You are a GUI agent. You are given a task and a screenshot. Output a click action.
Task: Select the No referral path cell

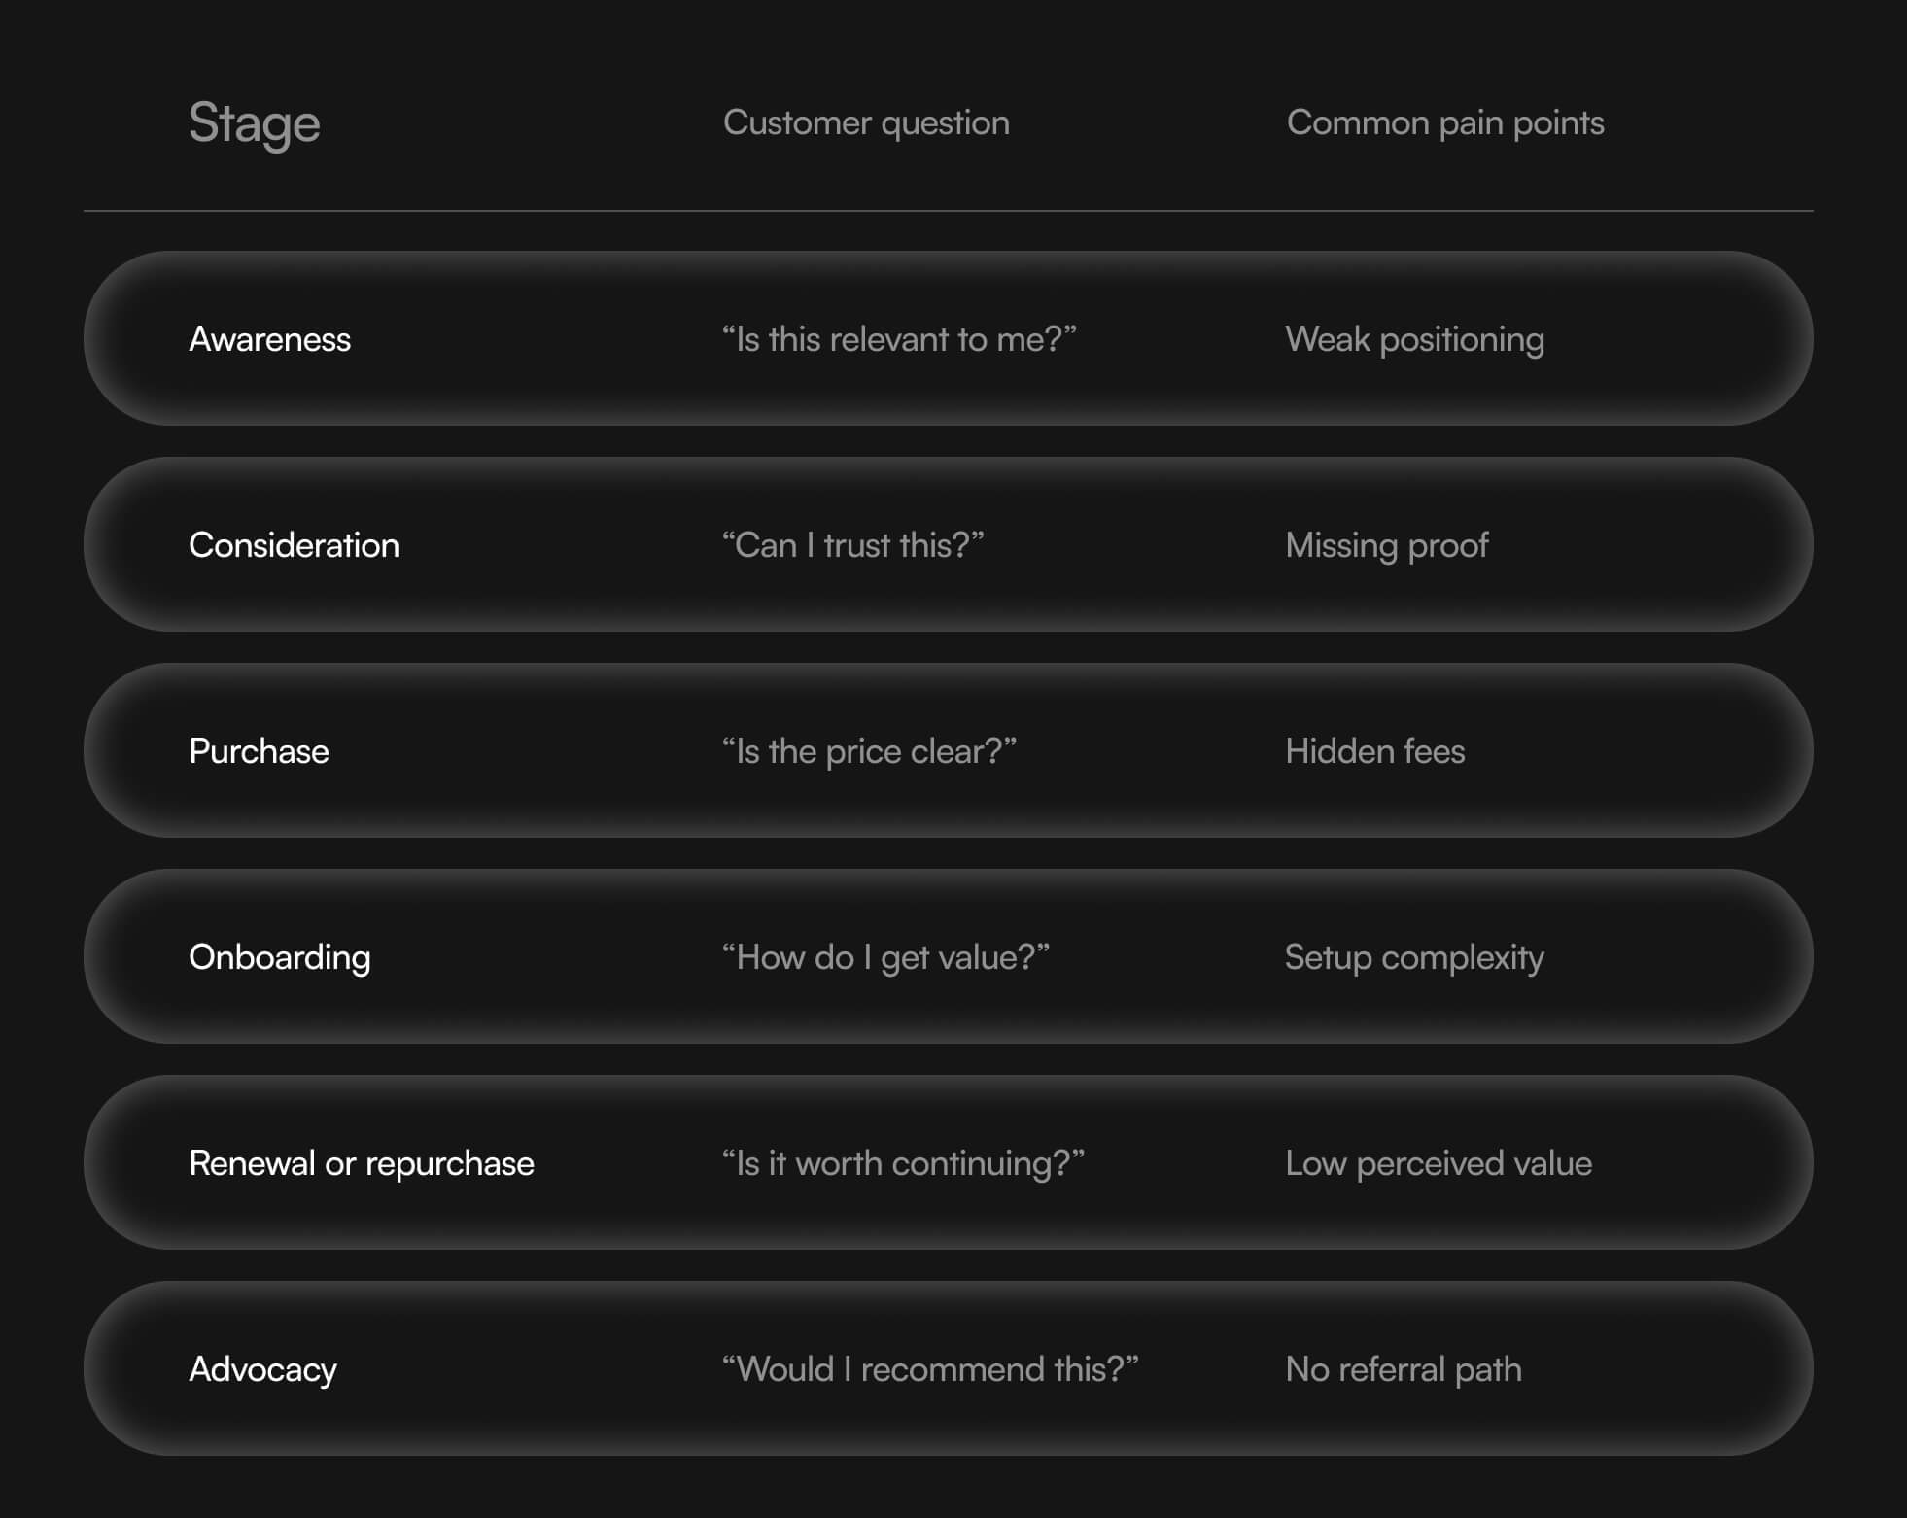(x=1404, y=1370)
